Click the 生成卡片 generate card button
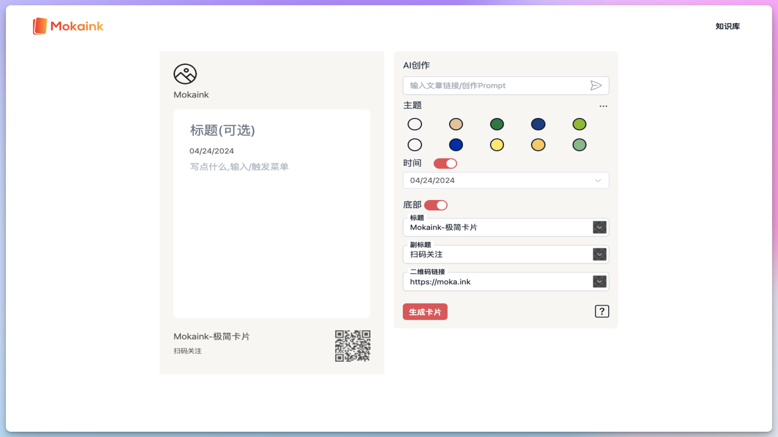 (425, 312)
